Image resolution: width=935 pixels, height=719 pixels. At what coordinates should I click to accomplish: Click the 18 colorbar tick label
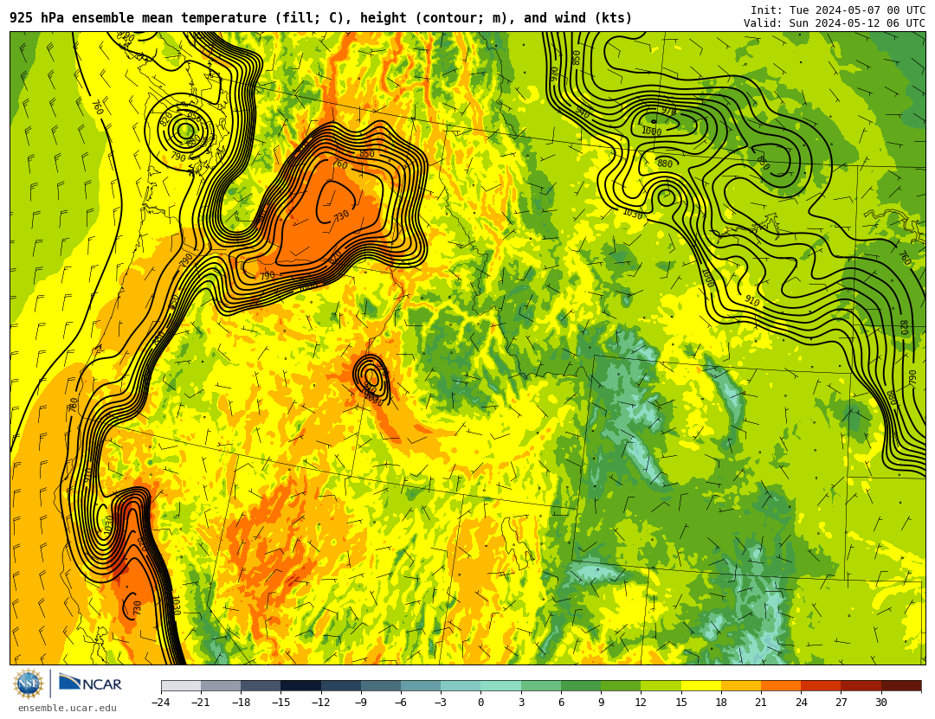click(721, 703)
